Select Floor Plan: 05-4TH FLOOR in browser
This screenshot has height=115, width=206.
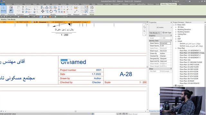189,72
